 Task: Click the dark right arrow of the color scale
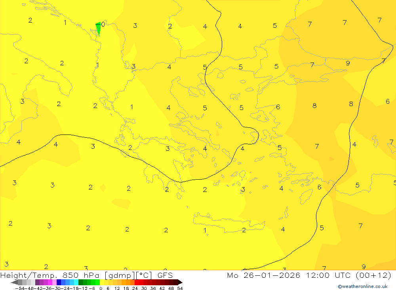click(x=179, y=282)
